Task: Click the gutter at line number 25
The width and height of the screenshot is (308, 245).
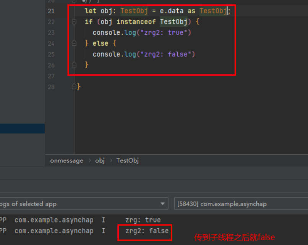Action: (x=51, y=54)
